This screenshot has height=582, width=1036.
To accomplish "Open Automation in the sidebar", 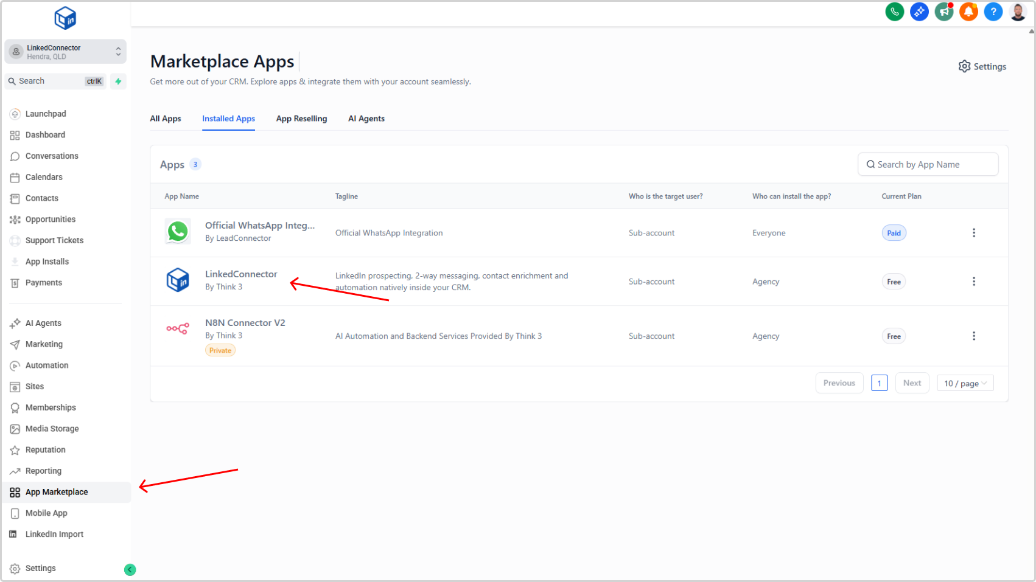I will [x=47, y=365].
